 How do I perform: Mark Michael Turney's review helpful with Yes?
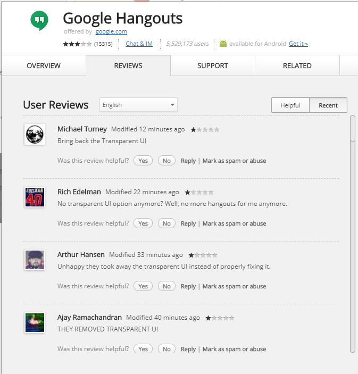(x=143, y=161)
